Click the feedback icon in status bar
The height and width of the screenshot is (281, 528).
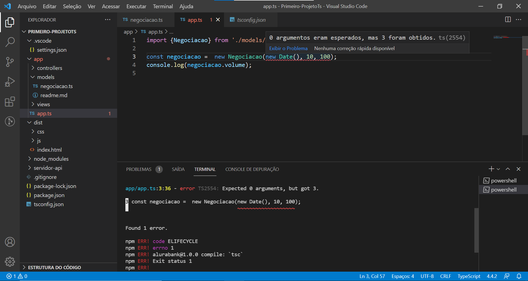pos(507,276)
